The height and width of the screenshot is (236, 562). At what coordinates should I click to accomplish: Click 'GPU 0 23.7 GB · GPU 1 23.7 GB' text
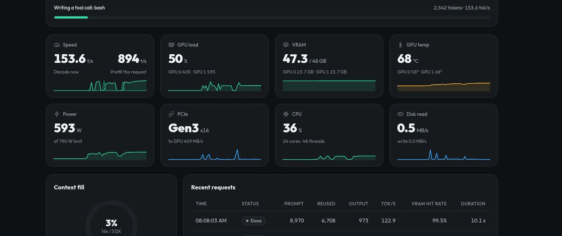coord(315,72)
